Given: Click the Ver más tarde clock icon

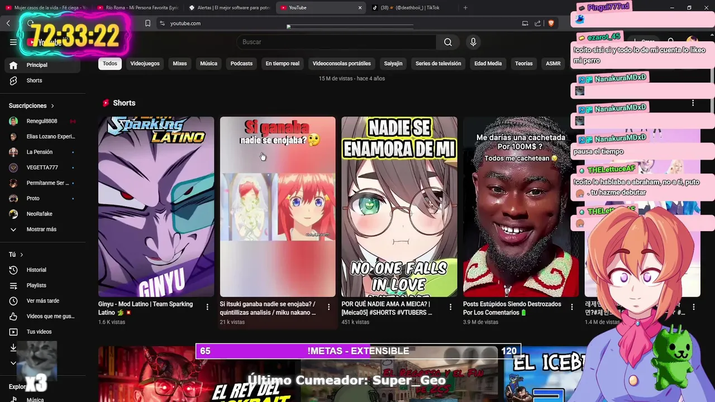Looking at the screenshot, I should coord(14,301).
